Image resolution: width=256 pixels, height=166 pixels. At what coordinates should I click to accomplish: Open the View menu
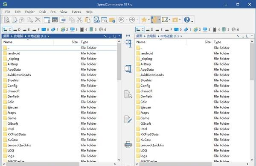pyautogui.click(x=64, y=12)
